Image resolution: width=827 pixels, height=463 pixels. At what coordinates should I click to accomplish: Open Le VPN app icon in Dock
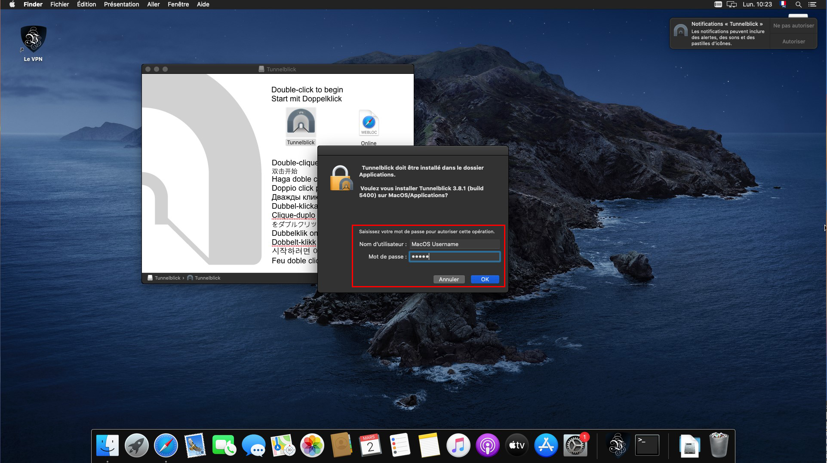618,445
